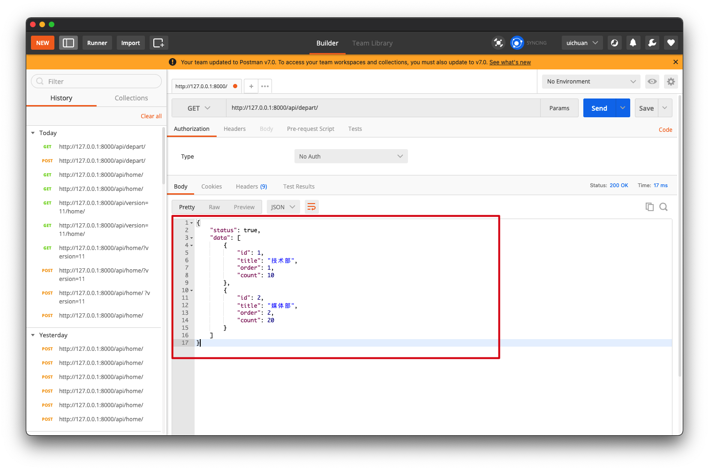Viewport: 709px width, 470px height.
Task: Collapse the data array at line 3
Action: click(192, 238)
